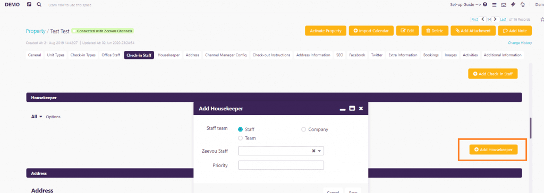The image size is (544, 193).
Task: Switch to the Twitter tab
Action: (377, 55)
